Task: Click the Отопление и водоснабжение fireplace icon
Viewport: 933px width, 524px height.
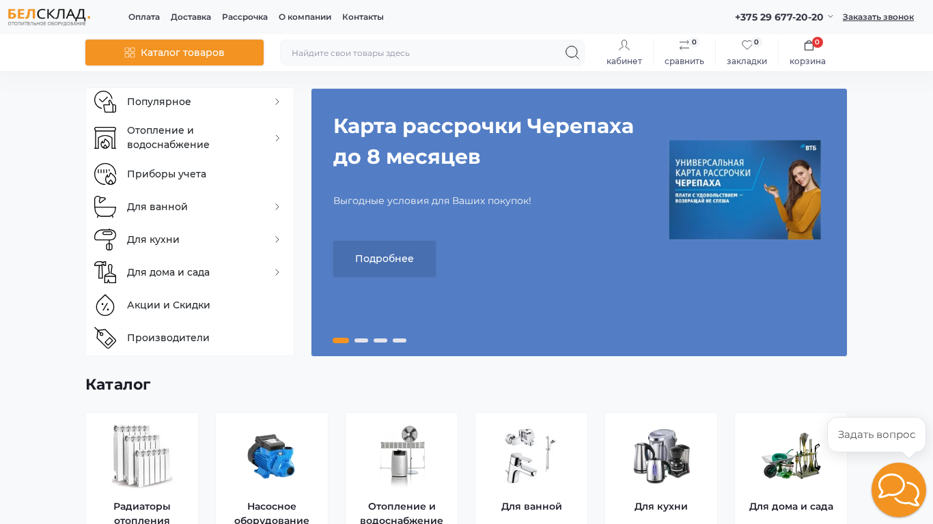Action: (x=105, y=138)
